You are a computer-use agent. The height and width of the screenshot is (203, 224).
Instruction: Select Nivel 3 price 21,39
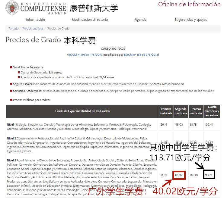click(x=164, y=175)
